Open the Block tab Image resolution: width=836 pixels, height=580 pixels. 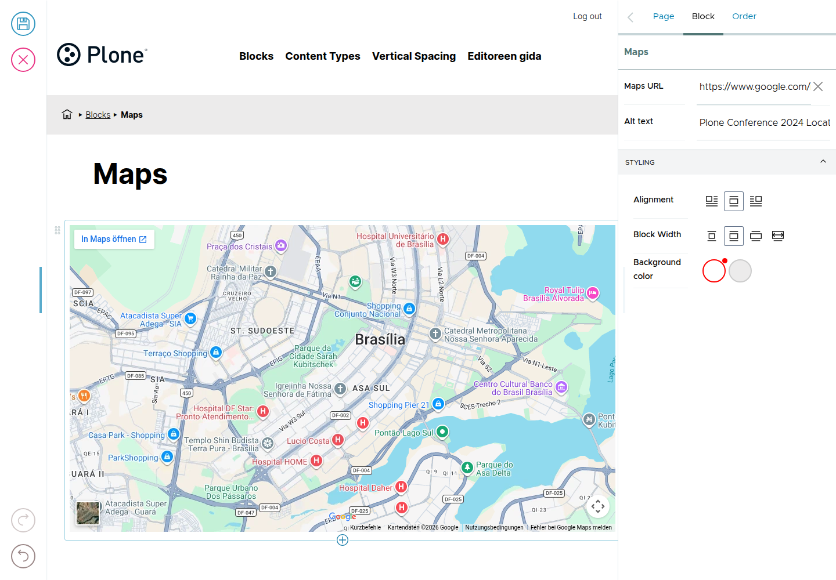coord(703,16)
